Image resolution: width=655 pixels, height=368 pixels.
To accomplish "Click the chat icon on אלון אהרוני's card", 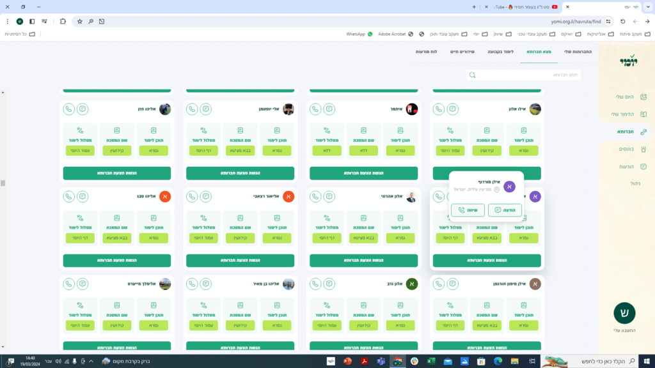I will tap(329, 196).
